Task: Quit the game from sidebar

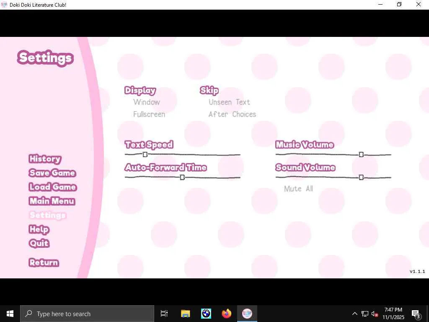Action: pyautogui.click(x=39, y=243)
